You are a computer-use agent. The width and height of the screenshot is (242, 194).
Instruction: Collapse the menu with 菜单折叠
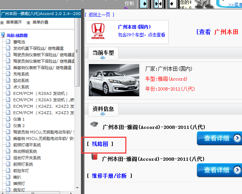click(x=40, y=23)
